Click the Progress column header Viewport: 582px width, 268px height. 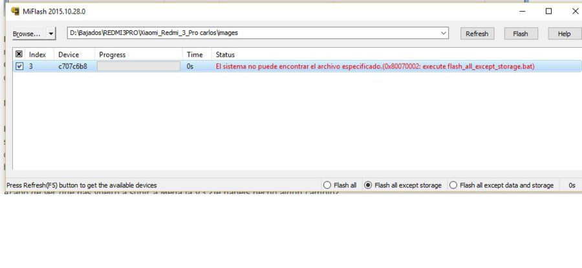(x=138, y=54)
